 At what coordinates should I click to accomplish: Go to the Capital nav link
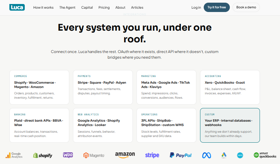tap(87, 7)
